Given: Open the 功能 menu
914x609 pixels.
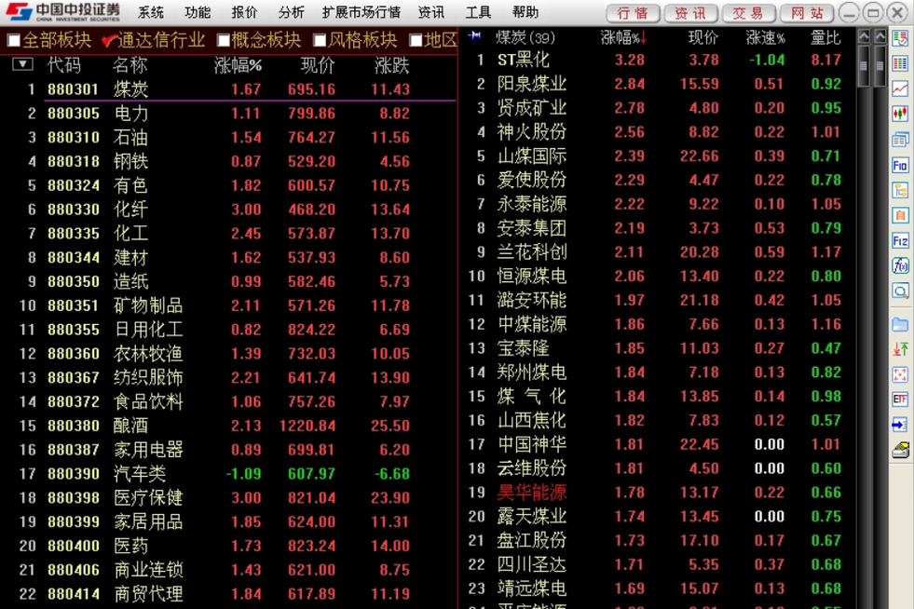Looking at the screenshot, I should click(197, 12).
